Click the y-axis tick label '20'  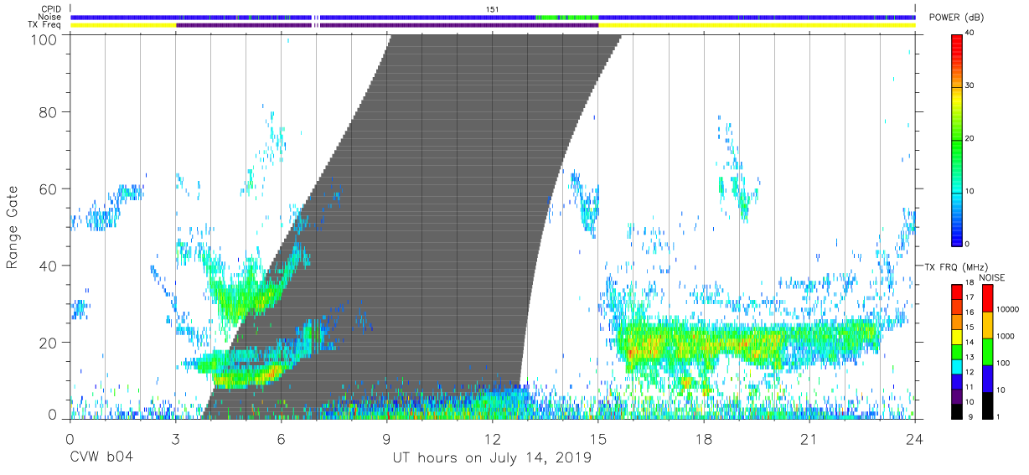tap(49, 343)
